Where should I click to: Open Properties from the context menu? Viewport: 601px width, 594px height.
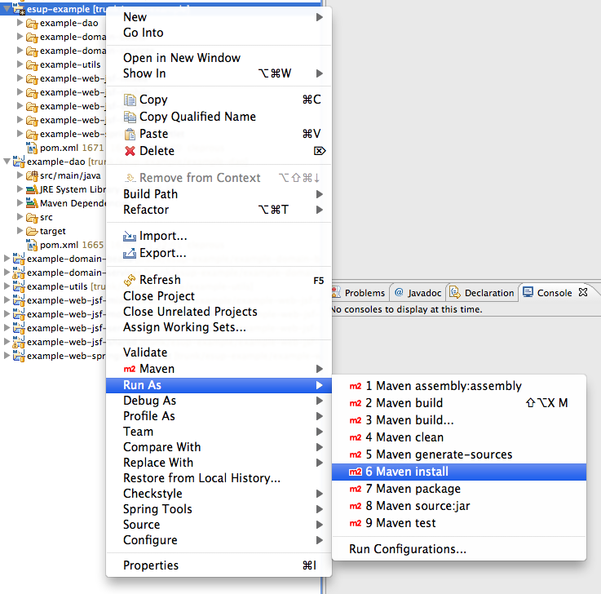(x=151, y=565)
